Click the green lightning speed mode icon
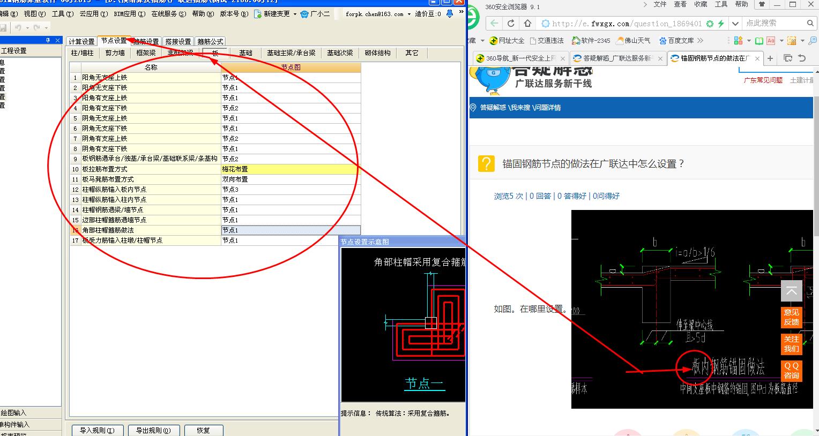 point(720,24)
